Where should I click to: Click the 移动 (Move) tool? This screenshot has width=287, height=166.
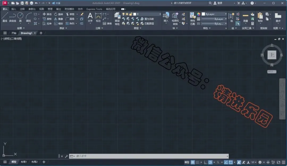click(47, 14)
